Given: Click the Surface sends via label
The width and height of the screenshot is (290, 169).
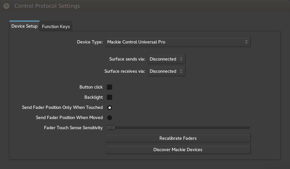Looking at the screenshot, I should [x=127, y=59].
